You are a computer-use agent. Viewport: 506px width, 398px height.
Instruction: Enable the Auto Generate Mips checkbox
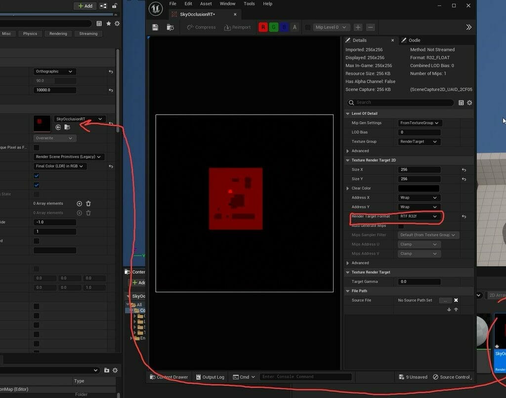tap(401, 226)
